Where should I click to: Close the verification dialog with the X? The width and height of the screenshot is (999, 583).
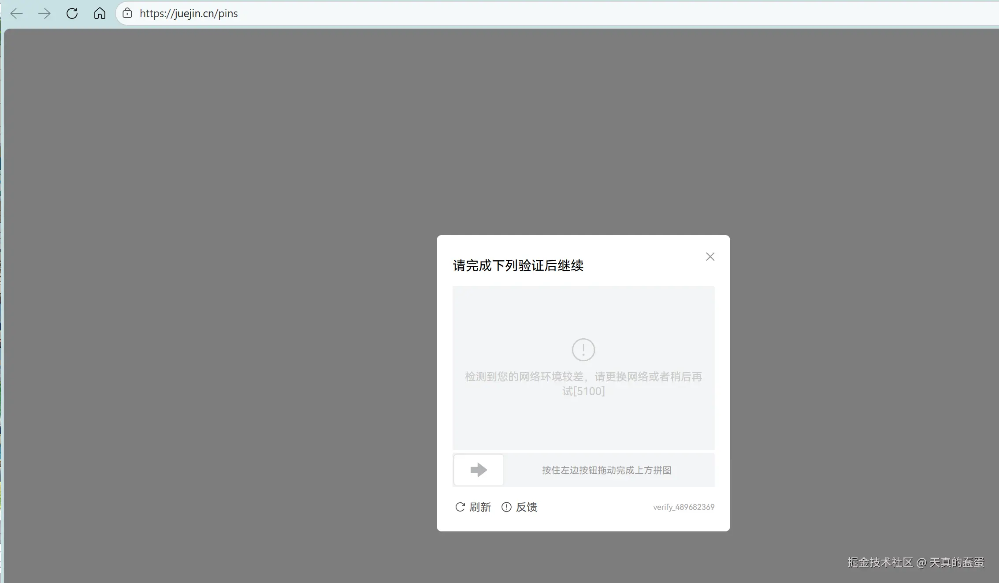710,256
